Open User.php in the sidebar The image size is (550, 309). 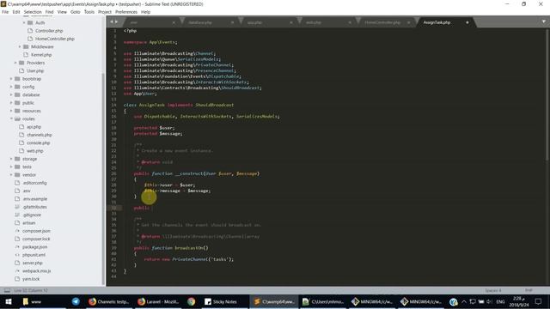click(35, 70)
